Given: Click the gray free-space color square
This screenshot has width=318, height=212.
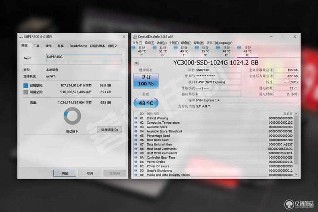Looking at the screenshot, I should click(x=26, y=92).
